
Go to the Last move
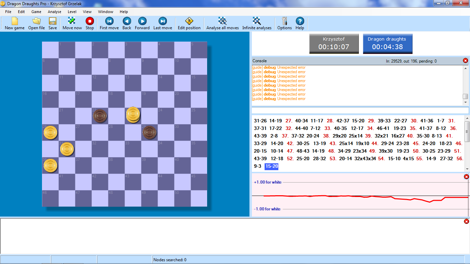pyautogui.click(x=163, y=23)
